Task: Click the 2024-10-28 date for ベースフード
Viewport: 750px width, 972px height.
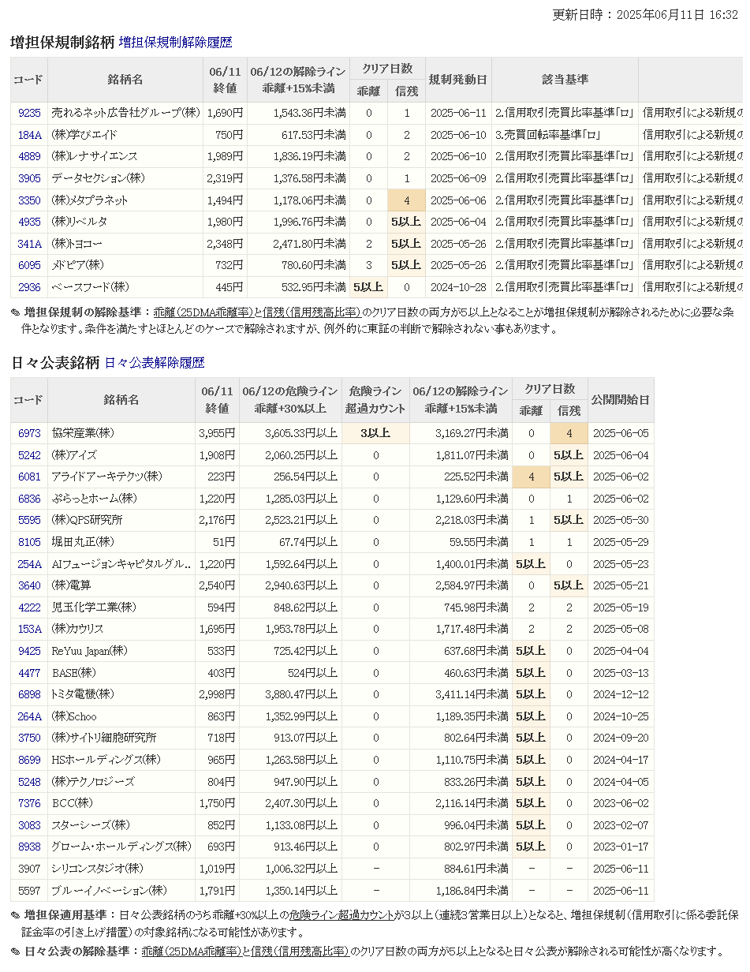Action: tap(458, 287)
